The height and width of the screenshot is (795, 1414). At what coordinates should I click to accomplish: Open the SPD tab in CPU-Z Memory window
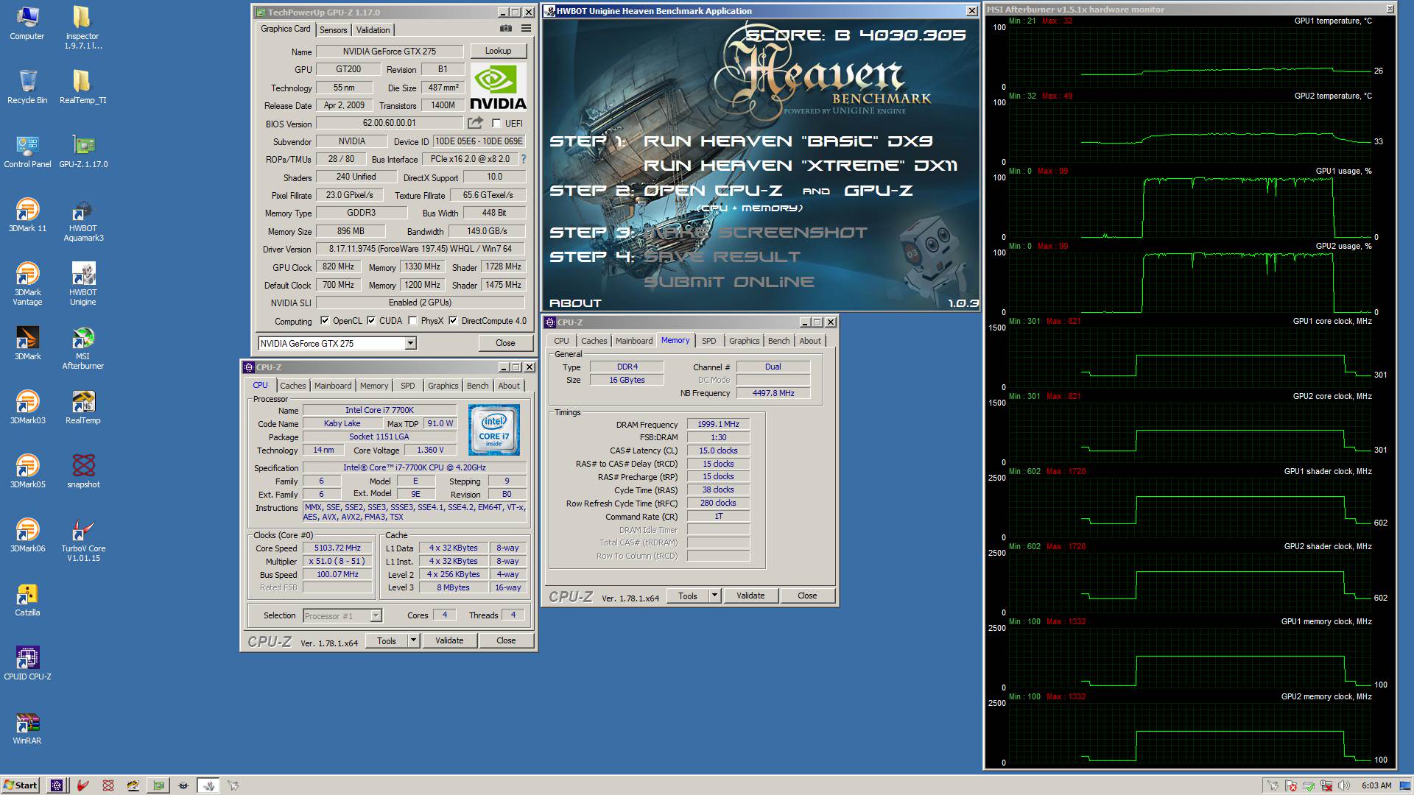click(x=708, y=341)
